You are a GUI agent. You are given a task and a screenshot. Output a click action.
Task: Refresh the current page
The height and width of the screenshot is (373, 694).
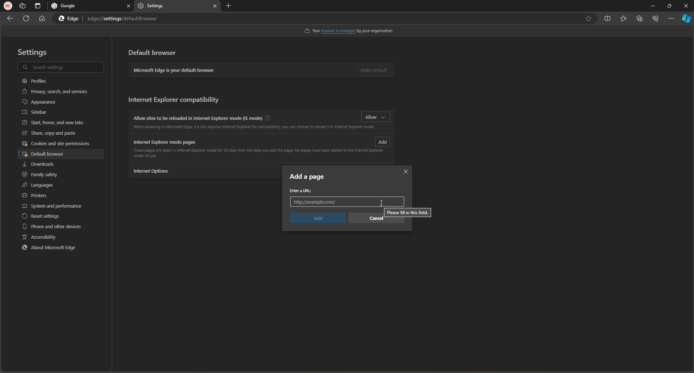26,18
